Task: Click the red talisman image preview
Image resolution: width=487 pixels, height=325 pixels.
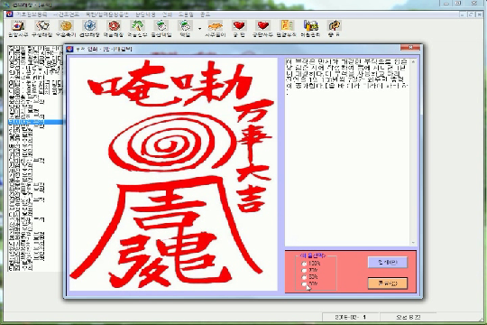Action: pos(172,174)
